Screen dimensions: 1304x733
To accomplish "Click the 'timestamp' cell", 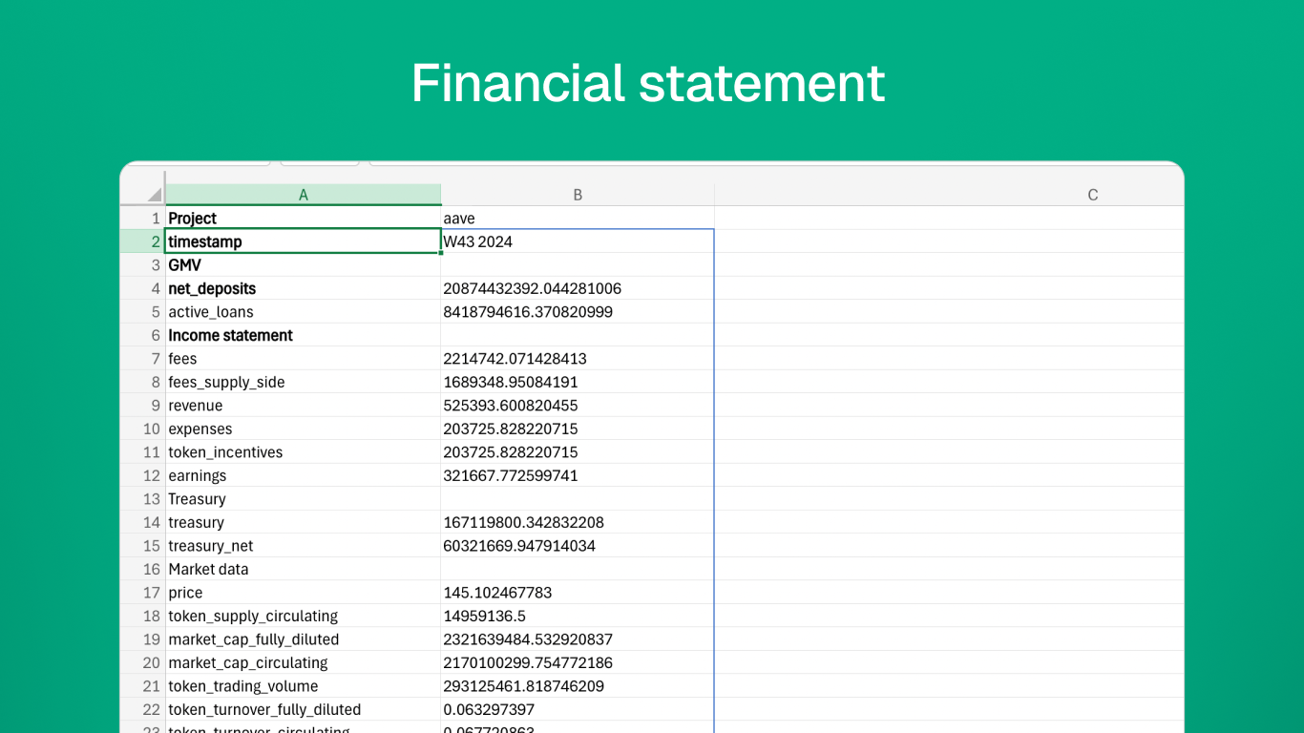I will (304, 241).
